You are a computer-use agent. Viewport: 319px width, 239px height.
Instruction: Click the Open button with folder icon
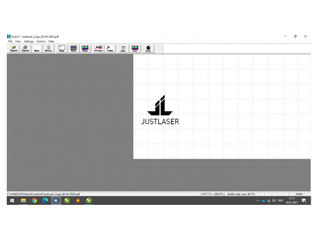point(14,49)
